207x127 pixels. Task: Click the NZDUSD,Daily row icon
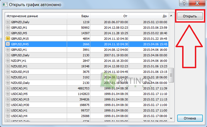[x=8, y=83]
